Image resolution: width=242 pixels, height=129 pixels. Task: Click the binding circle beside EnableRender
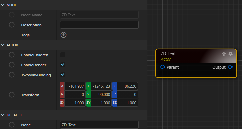(12, 65)
